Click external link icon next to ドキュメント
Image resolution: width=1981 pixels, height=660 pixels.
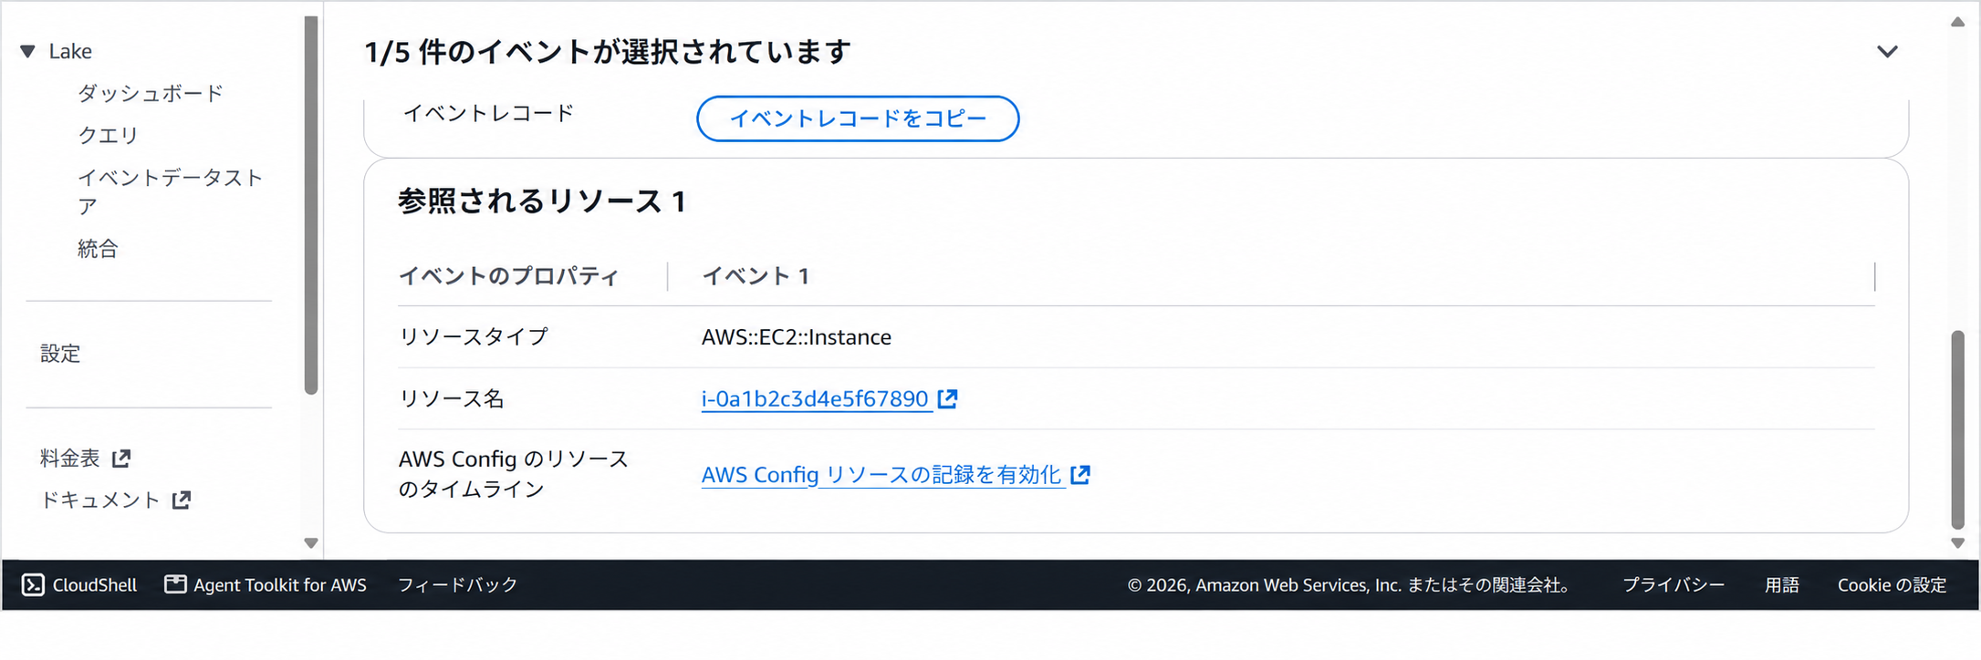(x=182, y=500)
